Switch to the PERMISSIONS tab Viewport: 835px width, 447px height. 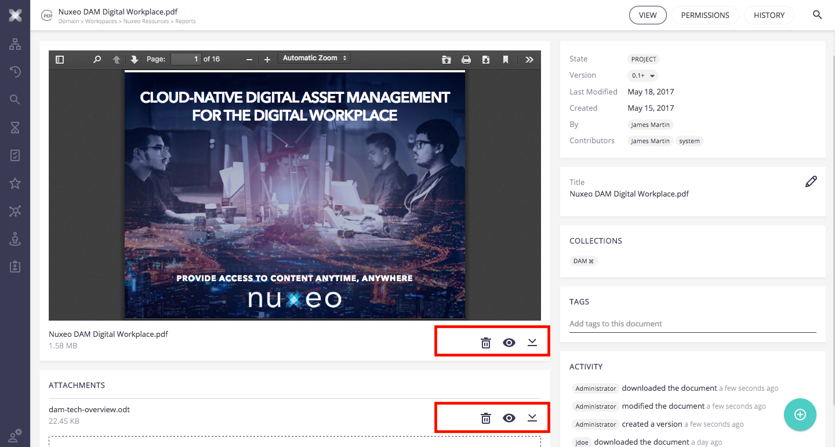[x=705, y=15]
